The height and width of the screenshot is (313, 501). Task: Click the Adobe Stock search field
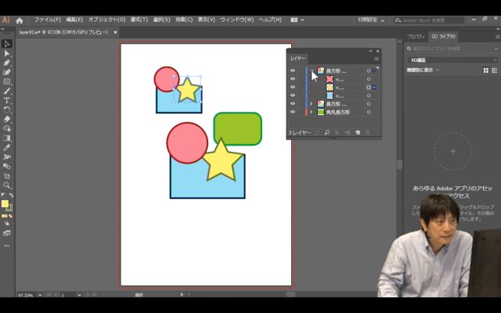point(429,20)
